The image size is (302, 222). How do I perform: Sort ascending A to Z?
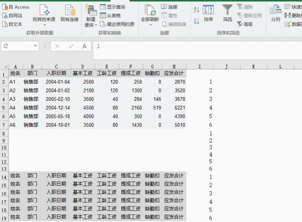196,9
